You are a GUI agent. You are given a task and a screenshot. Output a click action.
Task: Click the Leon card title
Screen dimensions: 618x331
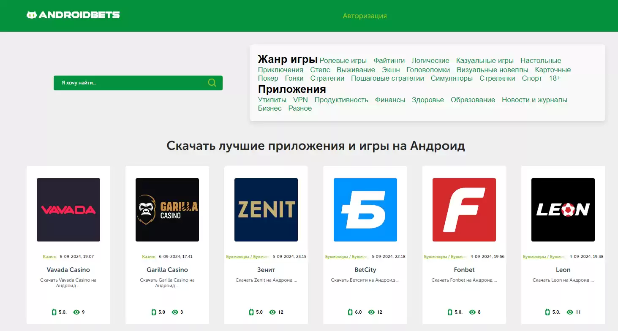[x=563, y=270]
